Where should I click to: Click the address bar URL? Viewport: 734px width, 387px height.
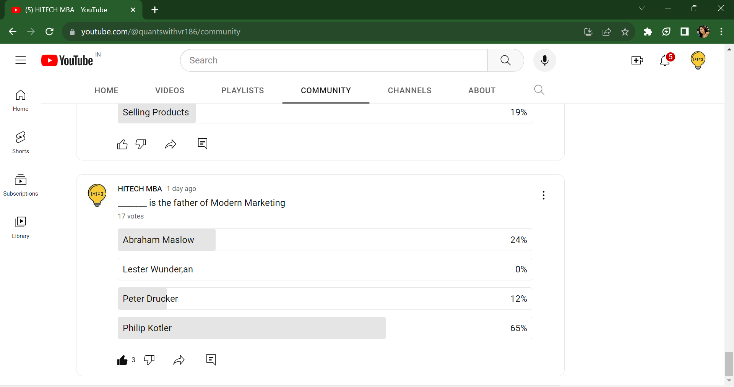[x=161, y=32]
